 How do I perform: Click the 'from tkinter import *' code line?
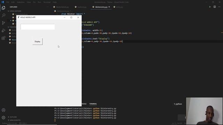[73, 14]
